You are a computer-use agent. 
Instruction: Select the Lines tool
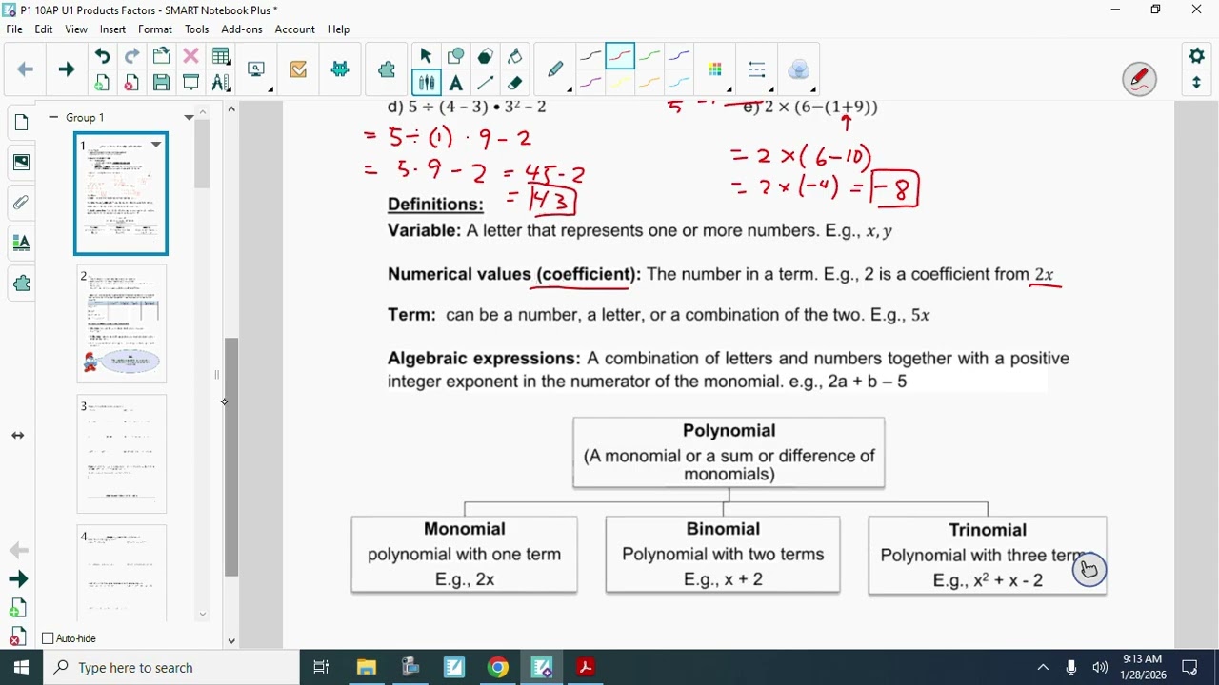485,83
